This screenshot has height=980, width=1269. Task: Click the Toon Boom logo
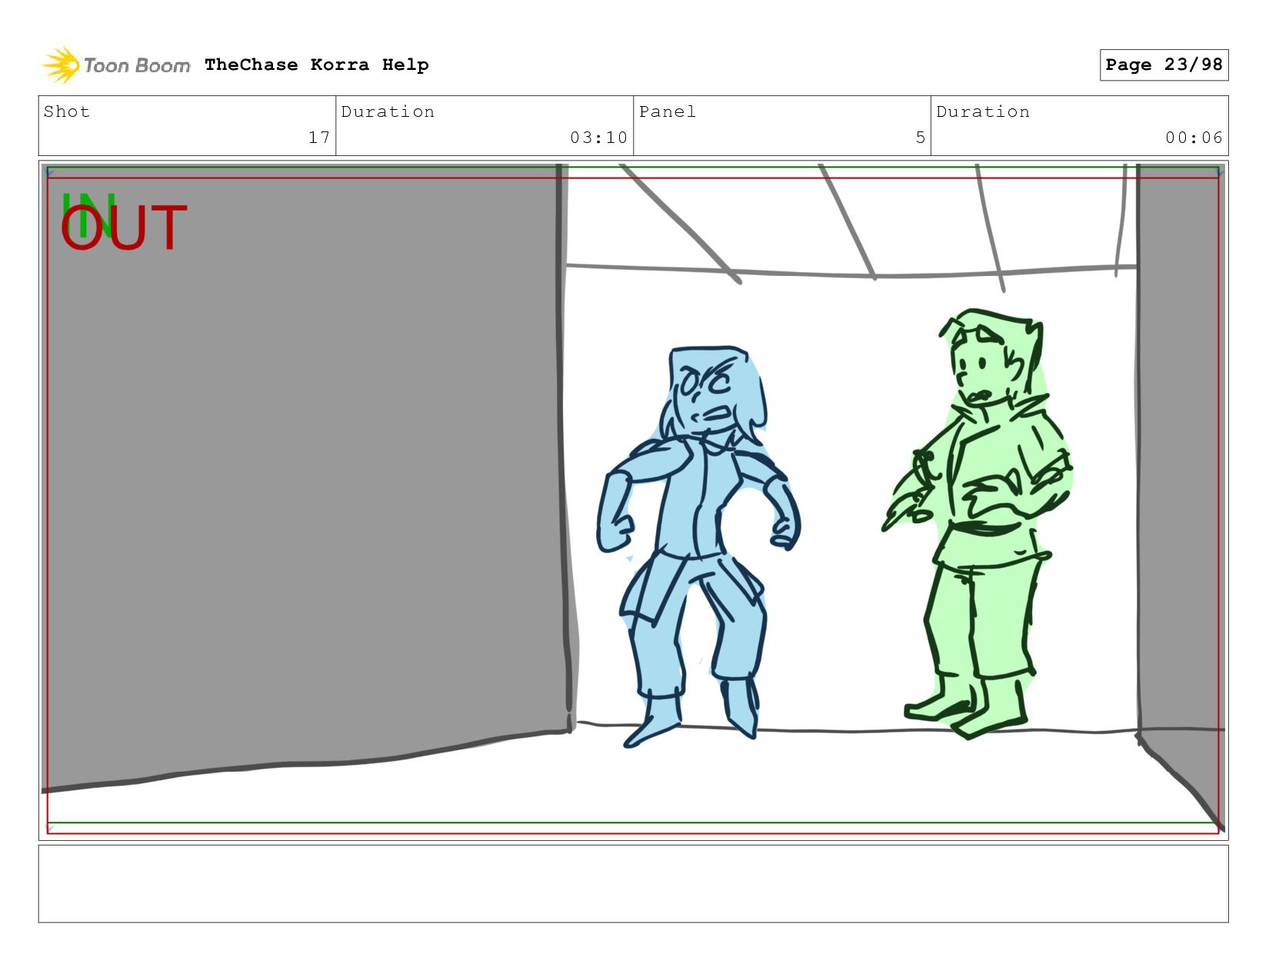[115, 65]
